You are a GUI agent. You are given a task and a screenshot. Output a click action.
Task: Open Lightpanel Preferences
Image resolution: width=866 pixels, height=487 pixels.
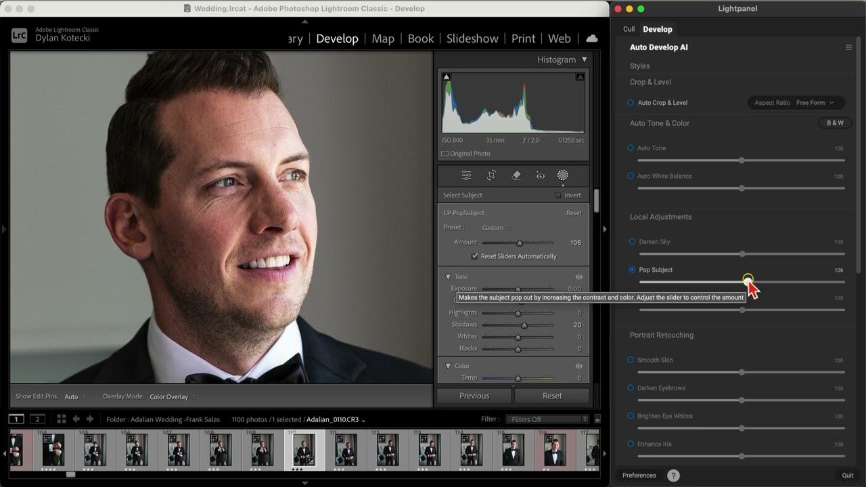click(639, 476)
